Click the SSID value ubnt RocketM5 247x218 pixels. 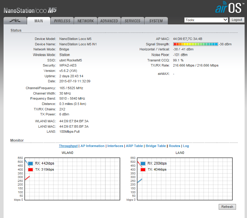[x=71, y=60]
